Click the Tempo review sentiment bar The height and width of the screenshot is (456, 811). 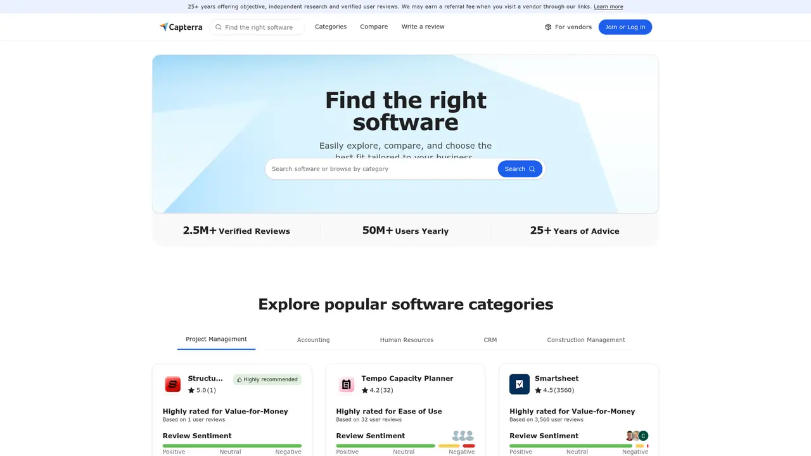pos(405,446)
